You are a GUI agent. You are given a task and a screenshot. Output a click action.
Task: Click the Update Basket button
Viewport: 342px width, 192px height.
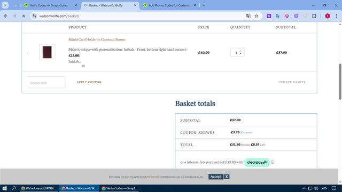tap(292, 82)
